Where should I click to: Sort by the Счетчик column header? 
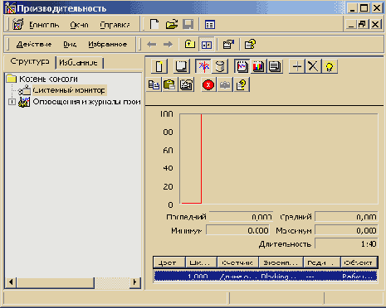pos(238,262)
